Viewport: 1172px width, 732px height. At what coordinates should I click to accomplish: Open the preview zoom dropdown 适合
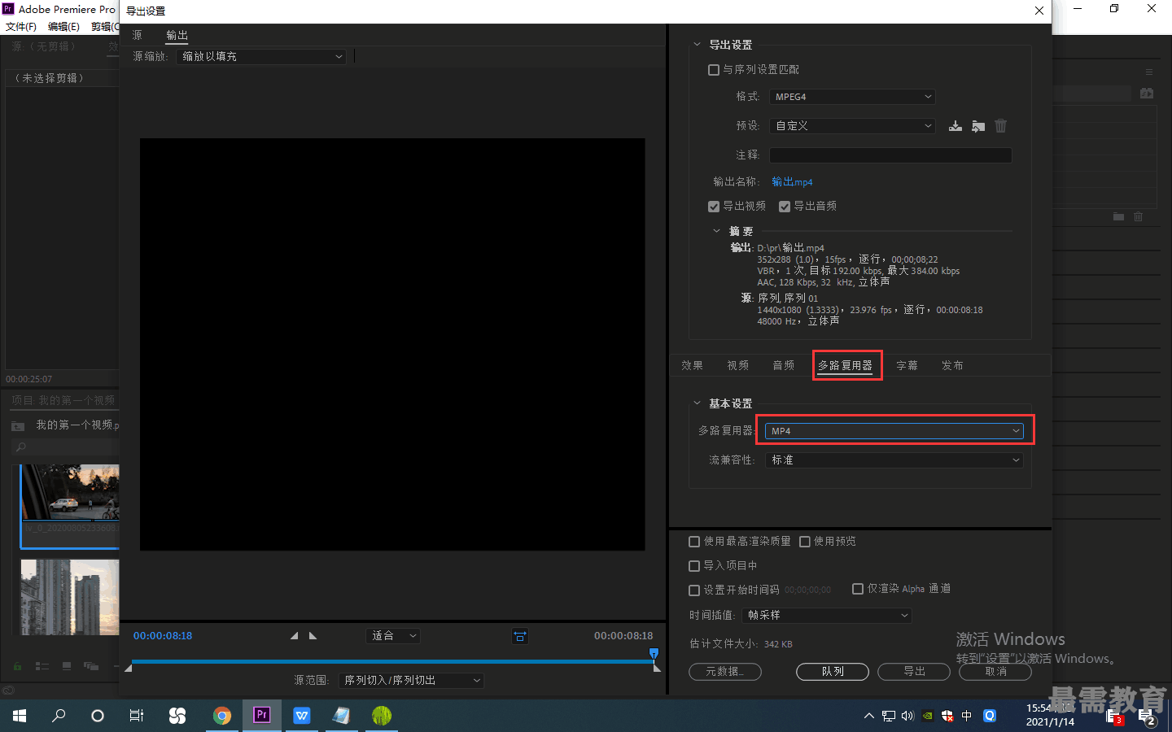click(x=393, y=636)
